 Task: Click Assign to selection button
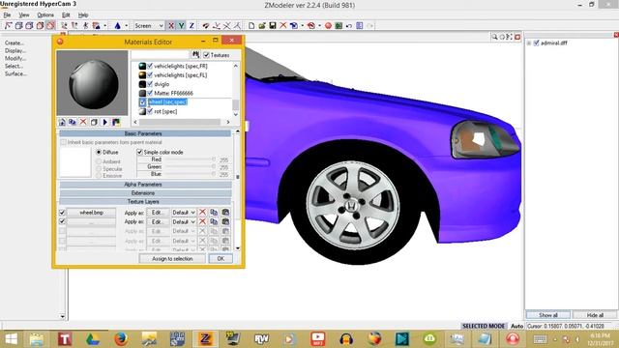pos(172,259)
